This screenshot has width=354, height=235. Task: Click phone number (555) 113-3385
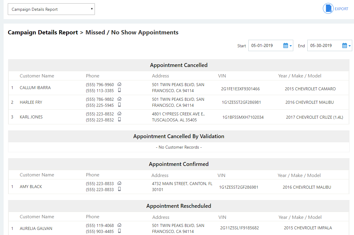pyautogui.click(x=100, y=91)
